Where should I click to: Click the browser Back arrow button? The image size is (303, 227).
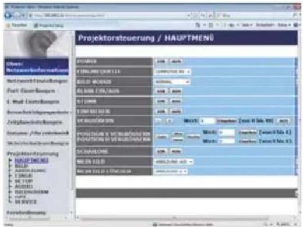[8, 15]
